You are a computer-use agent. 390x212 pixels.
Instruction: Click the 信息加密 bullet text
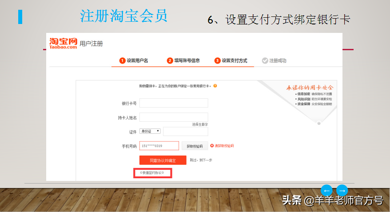[304, 94]
